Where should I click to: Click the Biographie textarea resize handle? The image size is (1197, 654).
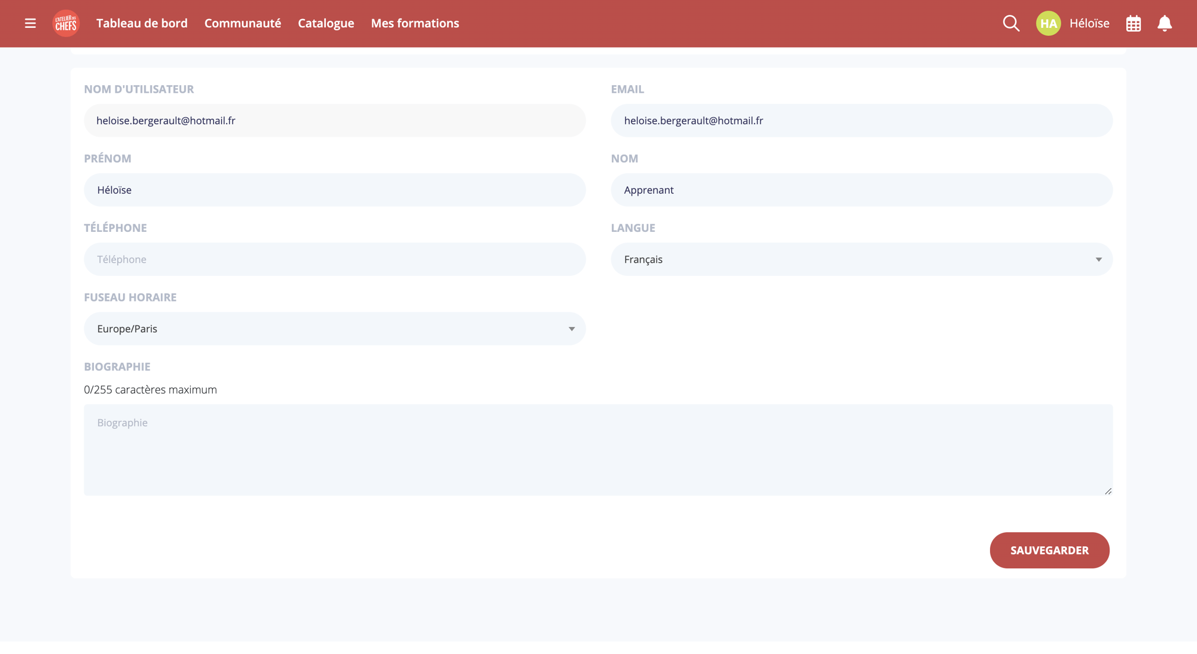1108,491
